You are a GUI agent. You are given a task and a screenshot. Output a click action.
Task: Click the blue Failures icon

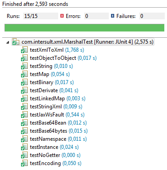(x=112, y=16)
